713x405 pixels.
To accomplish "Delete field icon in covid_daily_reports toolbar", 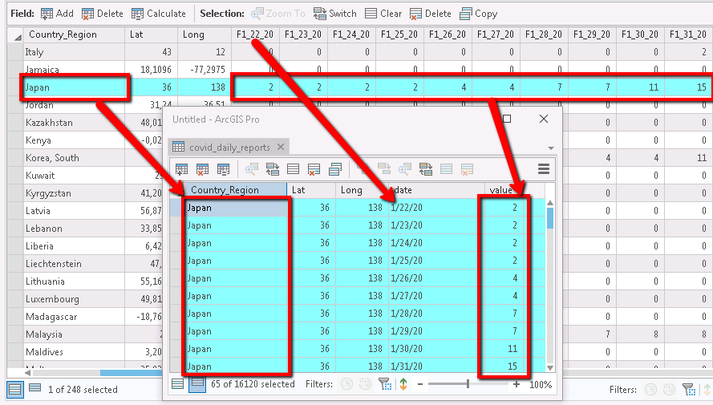I will point(202,169).
